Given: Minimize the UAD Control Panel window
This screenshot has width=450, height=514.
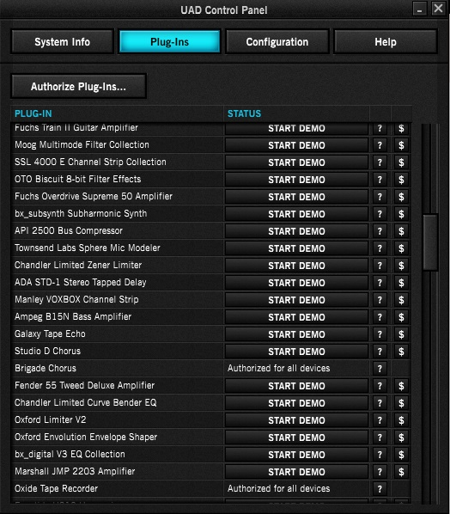Looking at the screenshot, I should [420, 9].
